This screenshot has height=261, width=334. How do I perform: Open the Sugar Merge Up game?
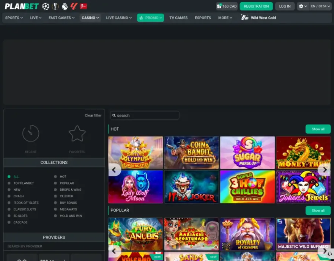[x=247, y=153]
